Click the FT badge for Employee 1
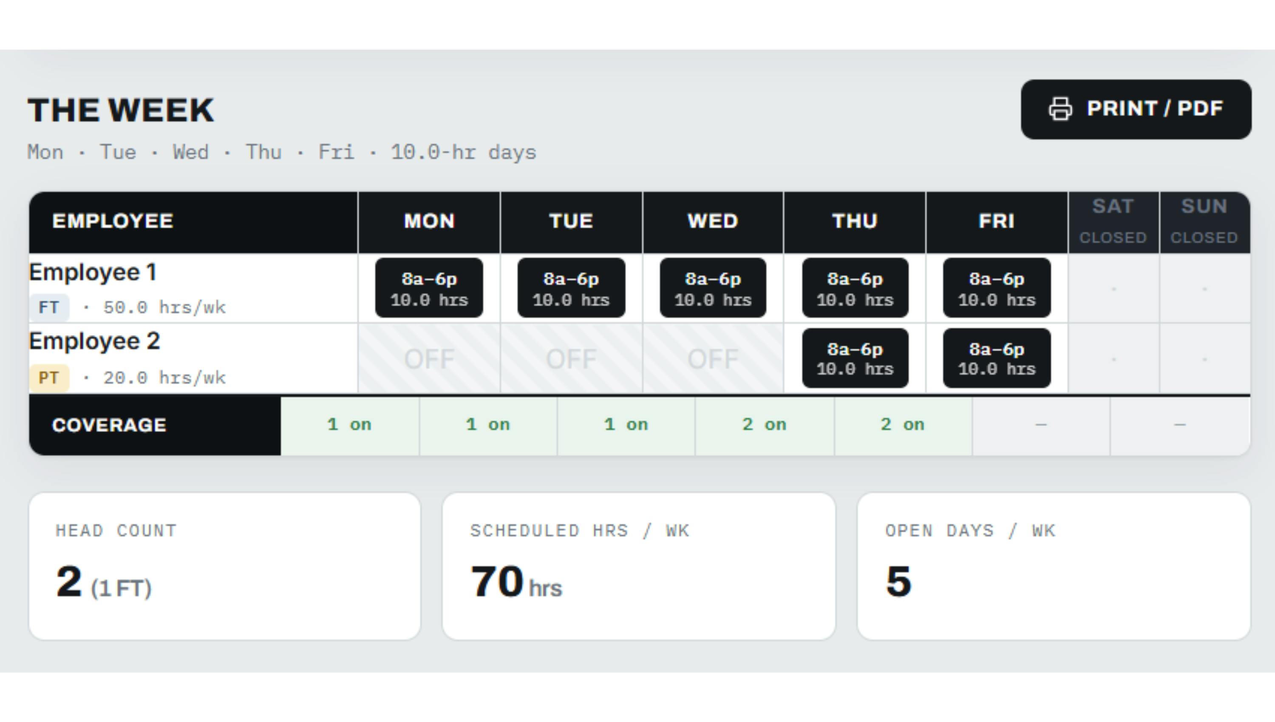Screen dimensions: 1275x722 [49, 307]
